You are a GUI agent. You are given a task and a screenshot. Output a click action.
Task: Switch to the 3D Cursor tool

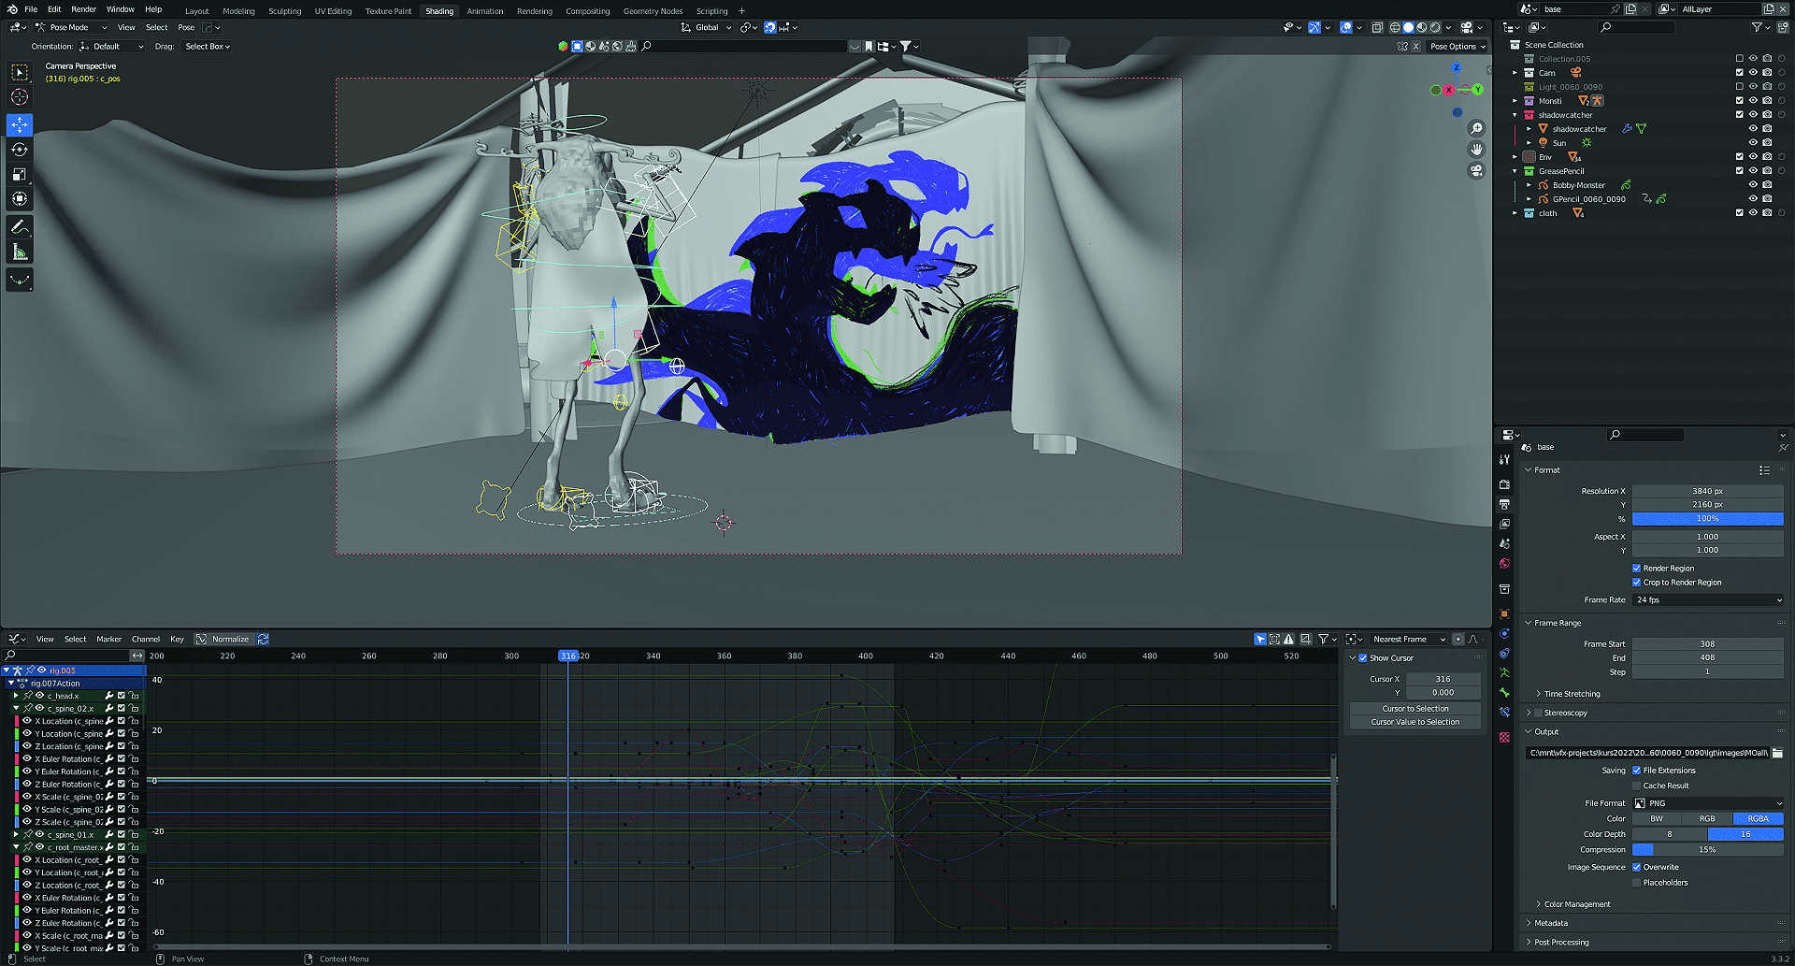(x=20, y=95)
